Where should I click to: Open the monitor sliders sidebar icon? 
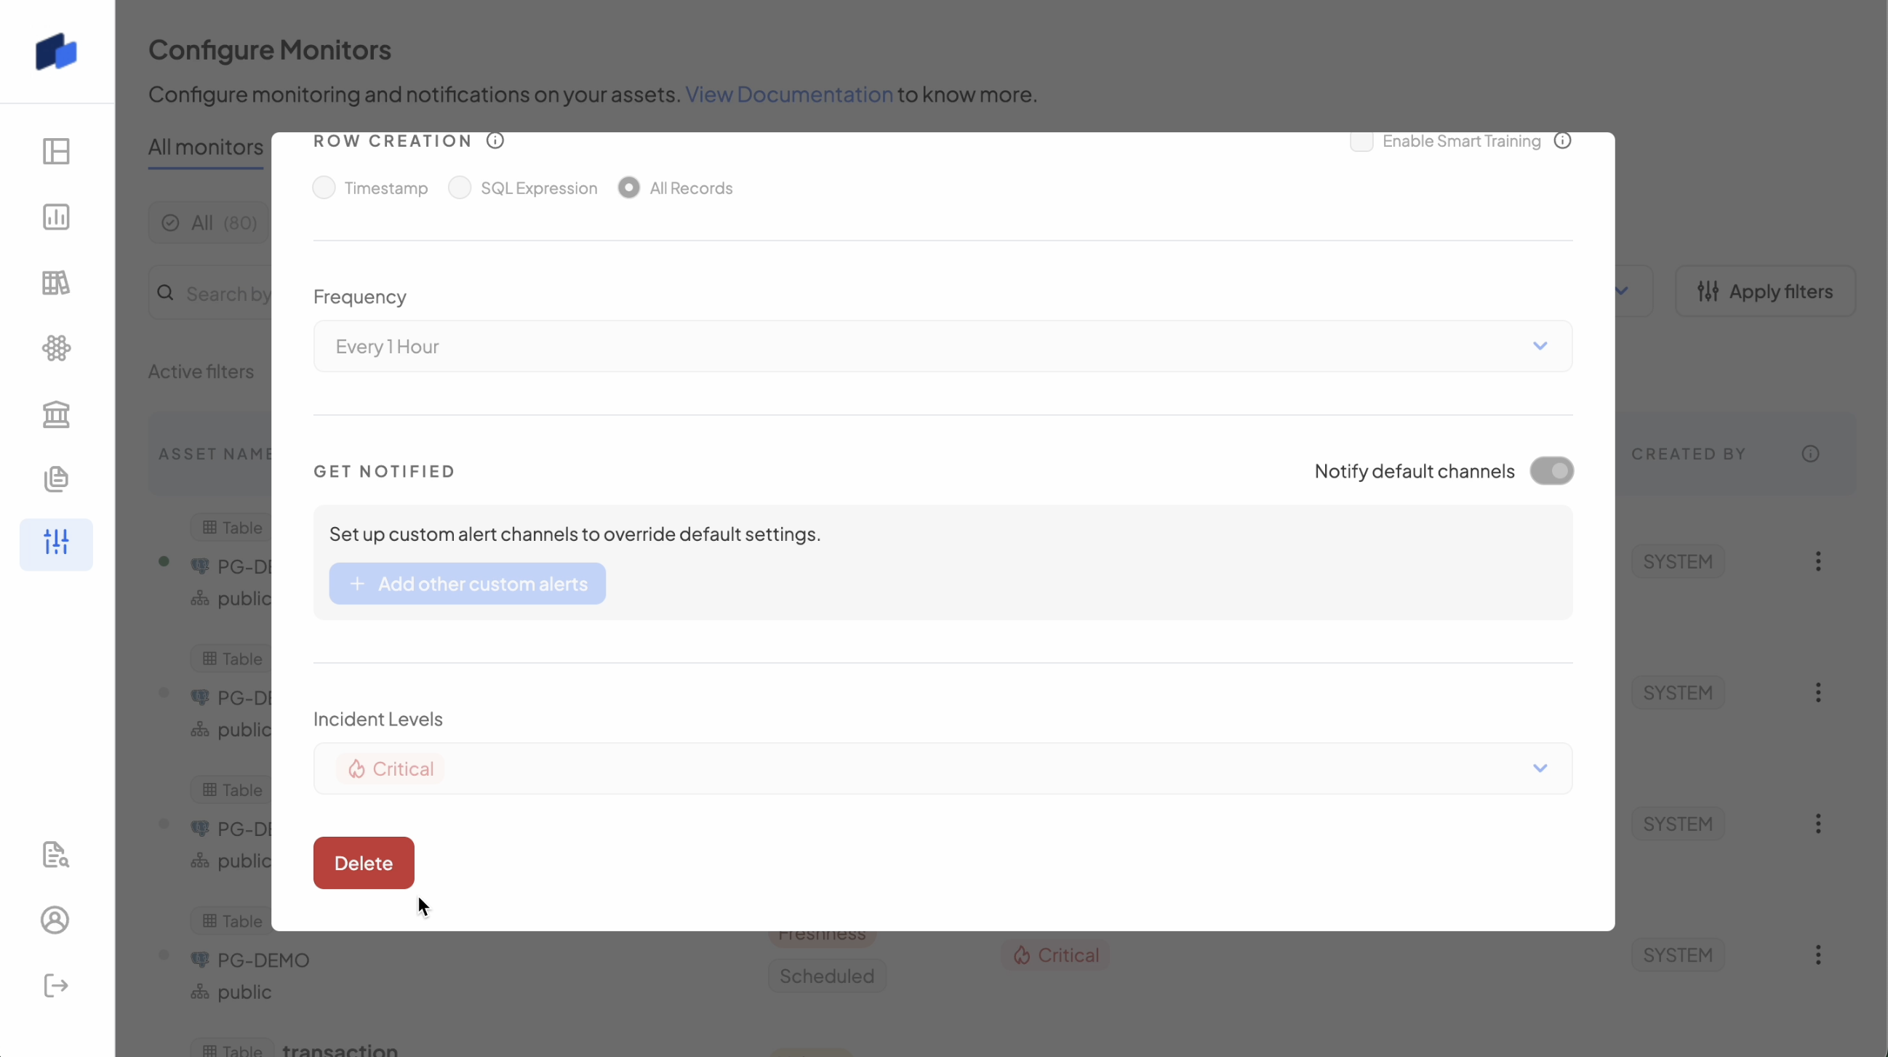(x=56, y=543)
